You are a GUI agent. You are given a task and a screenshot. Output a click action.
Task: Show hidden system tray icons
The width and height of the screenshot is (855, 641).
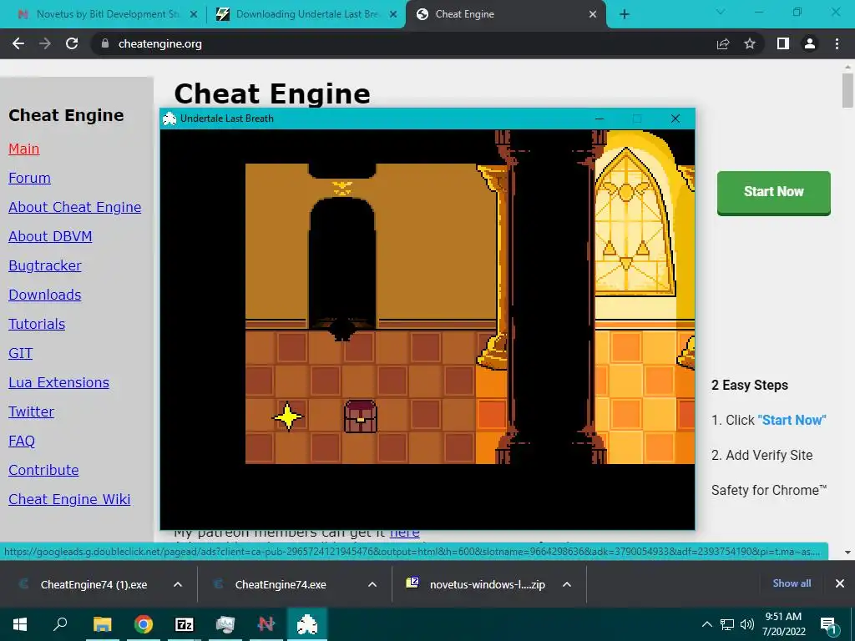(x=706, y=624)
